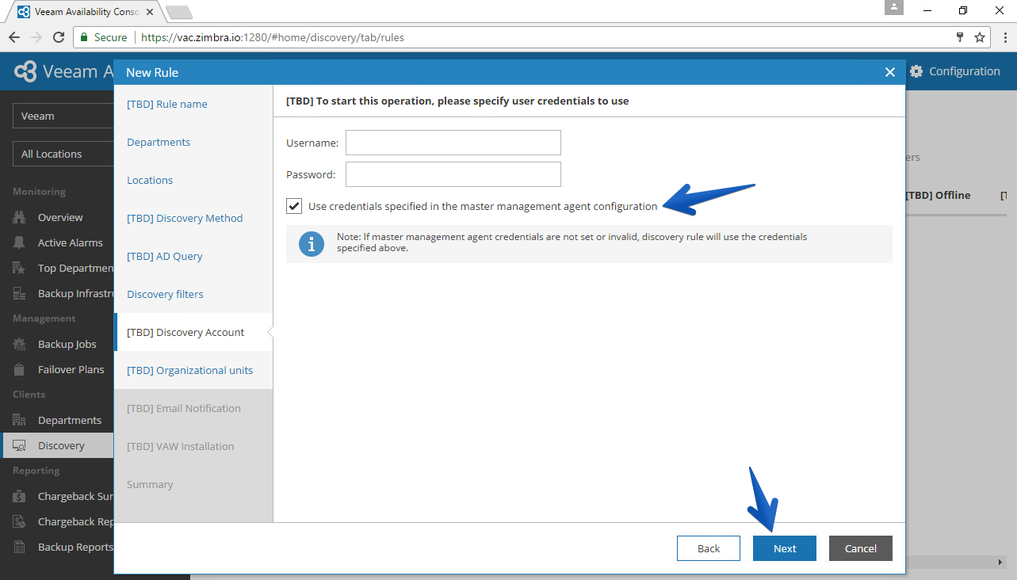The height and width of the screenshot is (580, 1017).
Task: Click the Chargeback Summary icon
Action: pyautogui.click(x=20, y=497)
